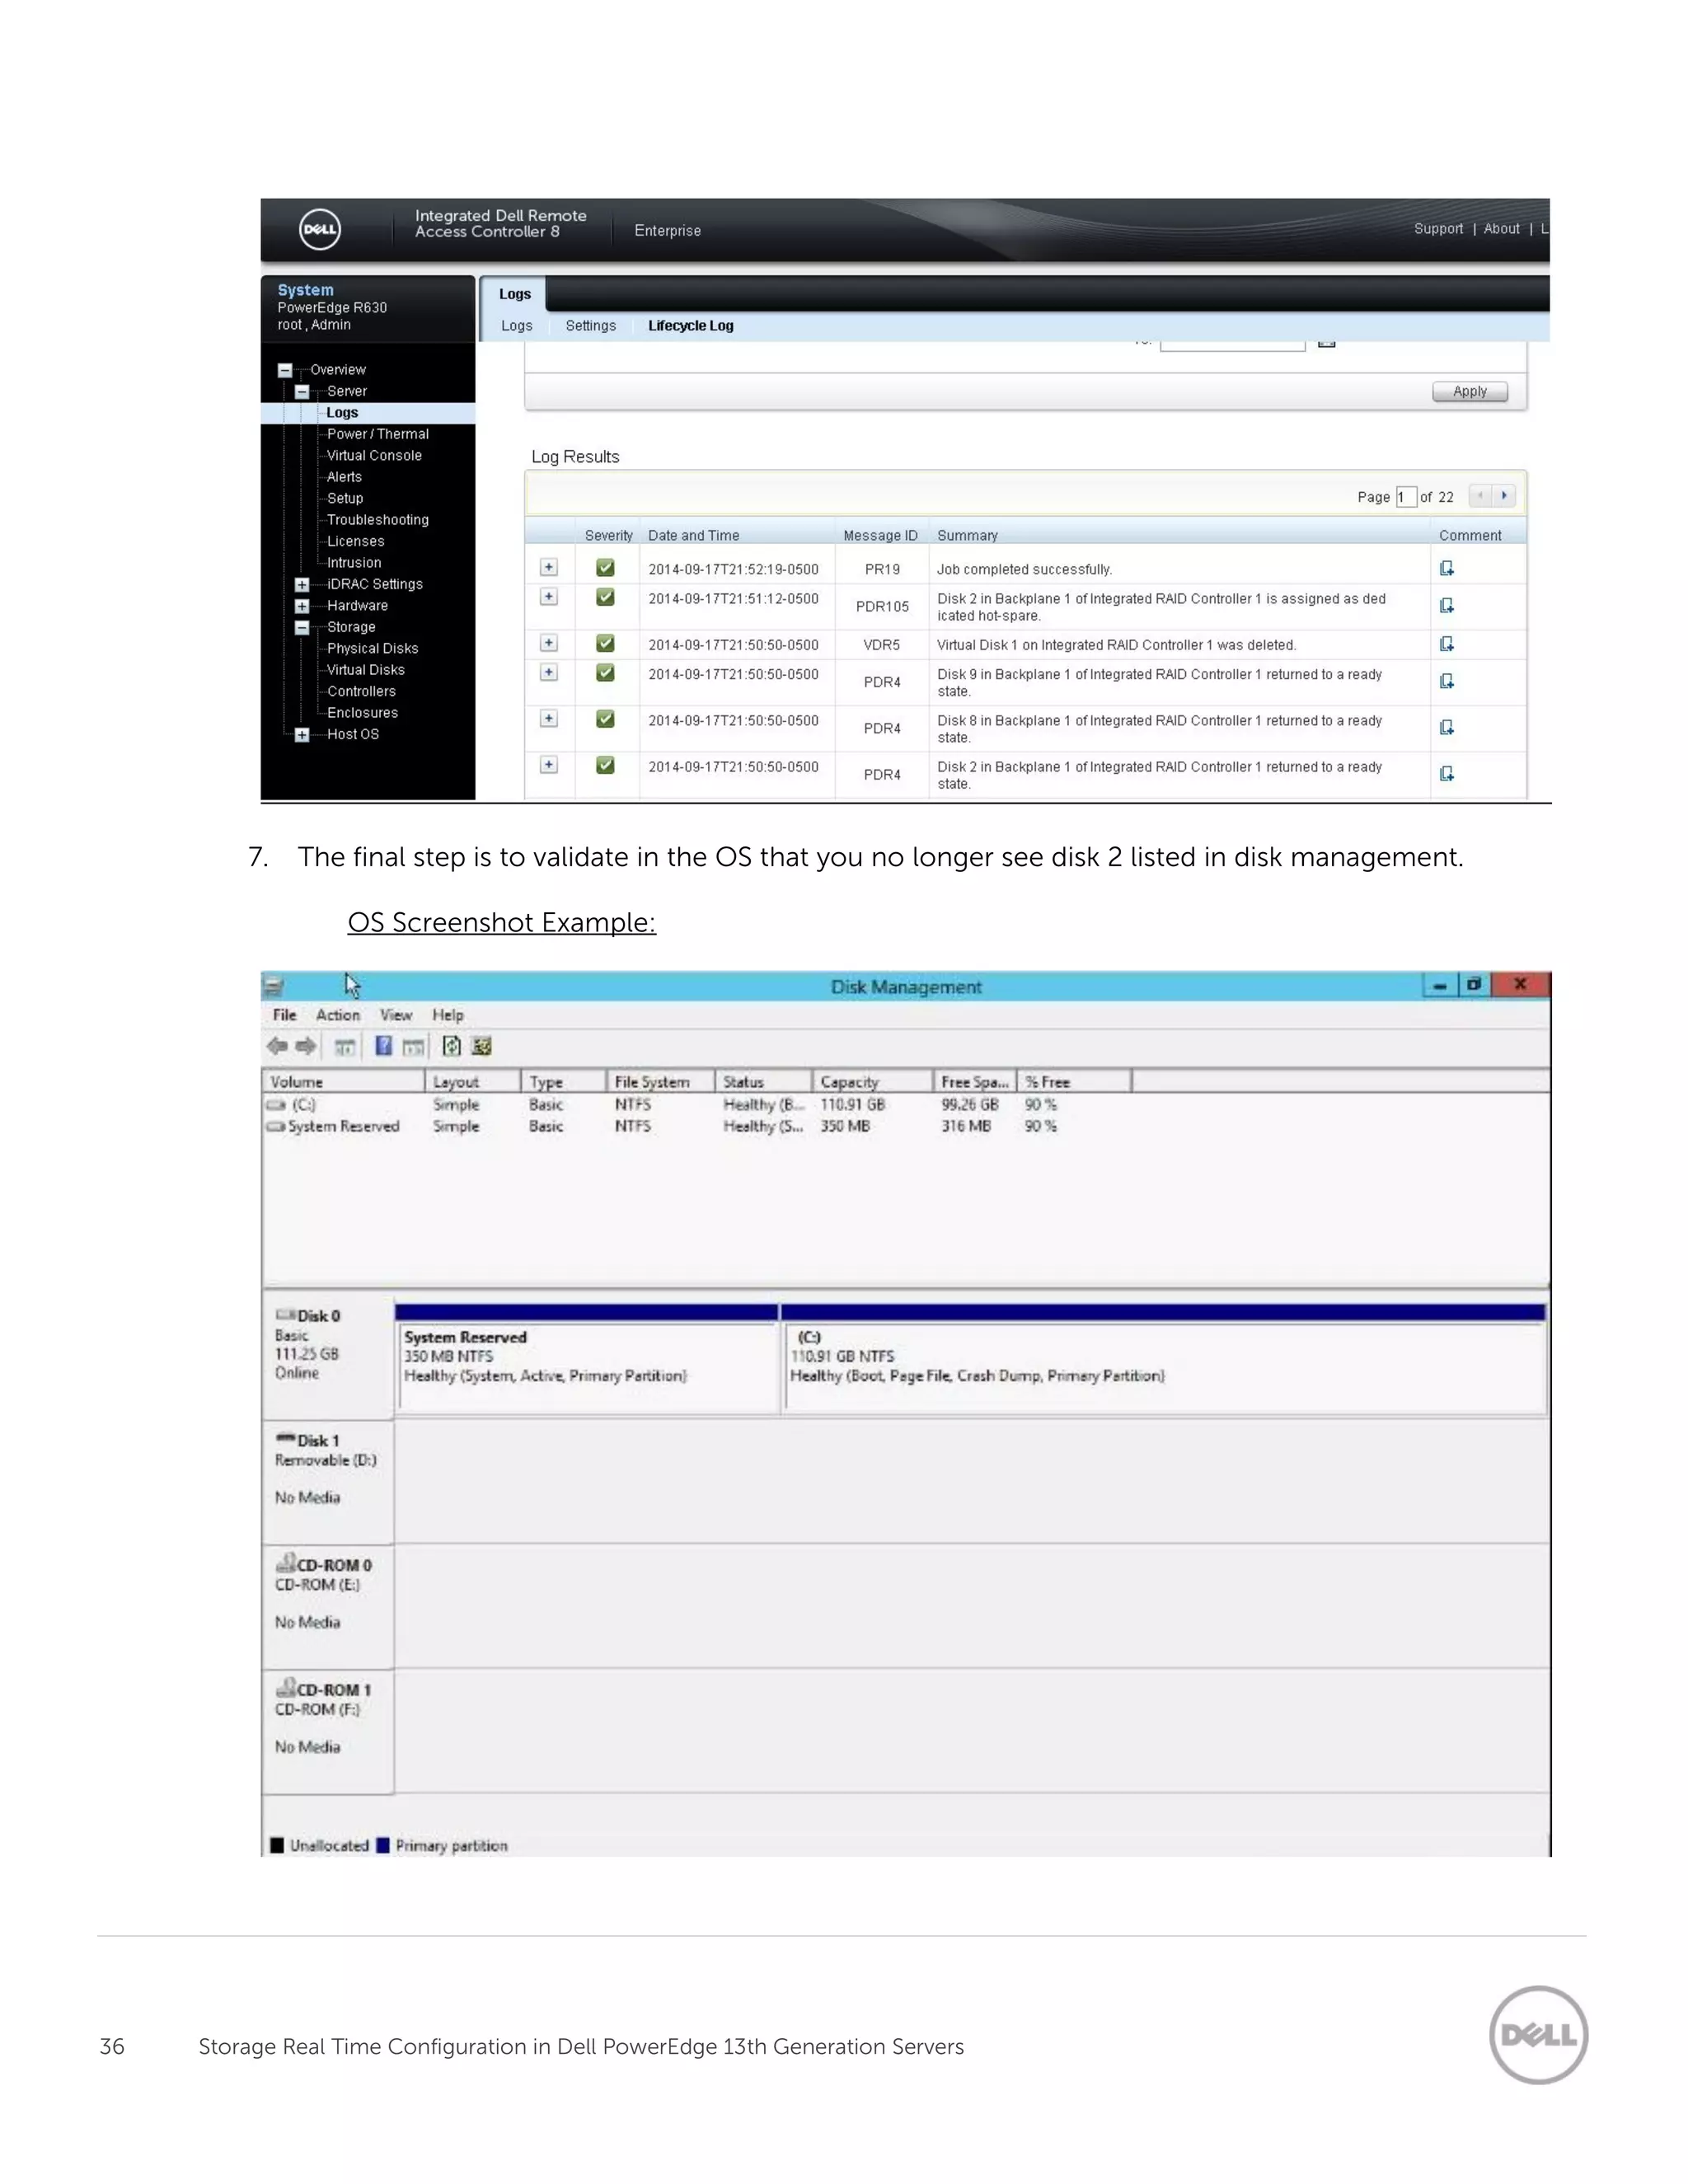The height and width of the screenshot is (2184, 1688).
Task: Click the Dell logo in iDRAC header
Action: point(320,229)
